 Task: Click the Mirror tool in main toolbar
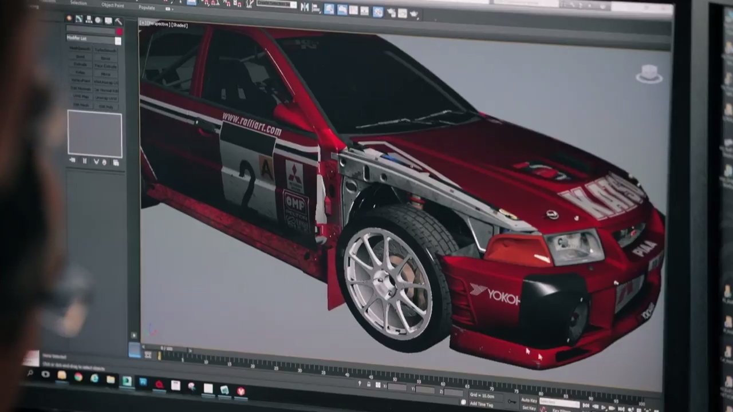pyautogui.click(x=305, y=7)
